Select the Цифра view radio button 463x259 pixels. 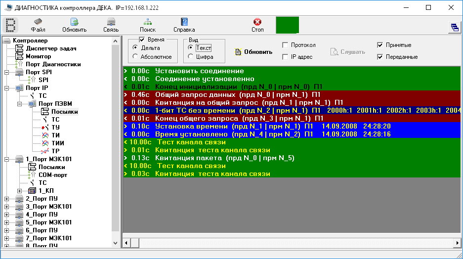[191, 57]
